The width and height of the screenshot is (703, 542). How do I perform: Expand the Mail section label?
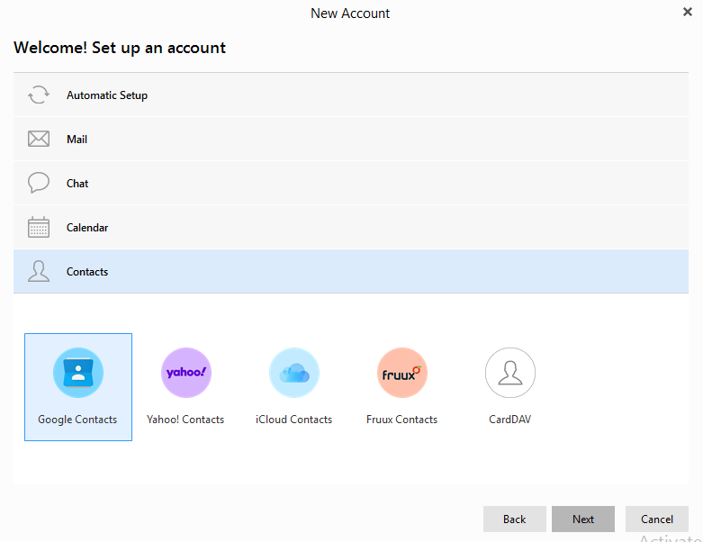tap(77, 140)
